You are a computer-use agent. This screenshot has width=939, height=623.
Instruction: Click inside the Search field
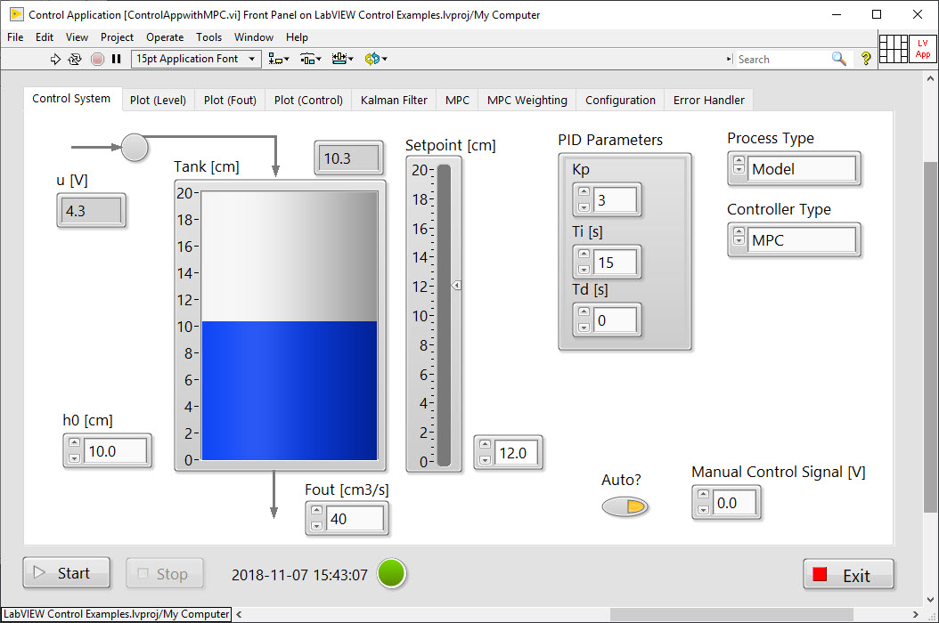(x=781, y=60)
